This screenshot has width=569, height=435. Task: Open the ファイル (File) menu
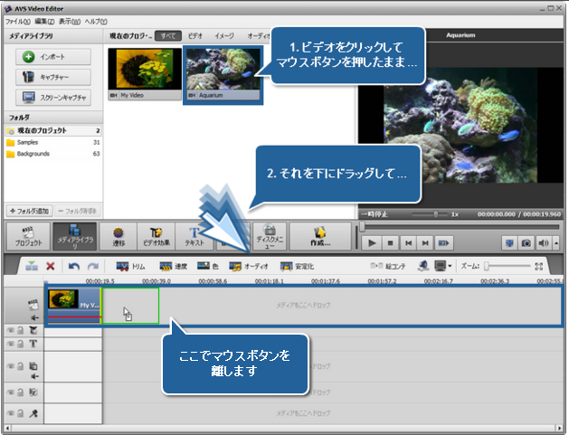click(x=17, y=21)
